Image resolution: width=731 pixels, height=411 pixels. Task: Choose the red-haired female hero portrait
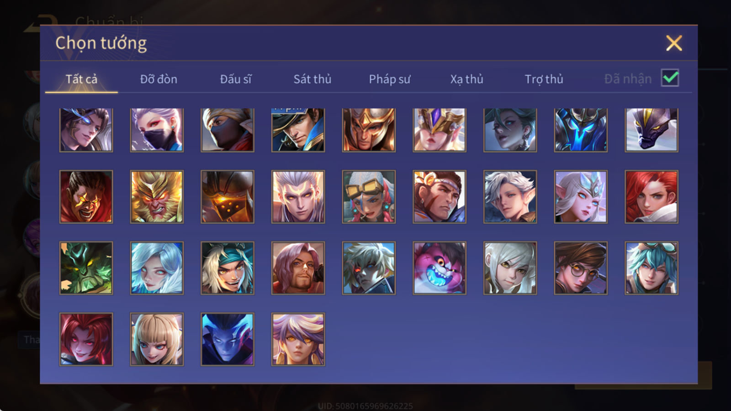[652, 197]
